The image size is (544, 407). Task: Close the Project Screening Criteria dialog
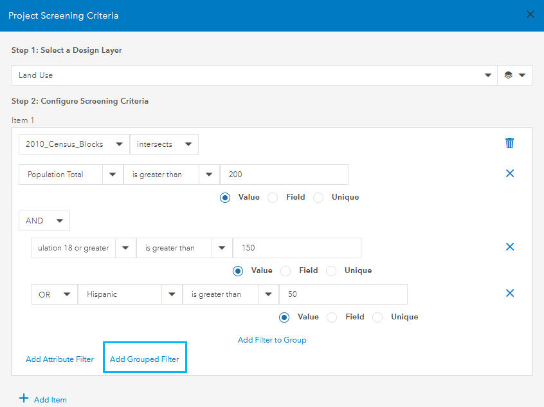click(530, 15)
